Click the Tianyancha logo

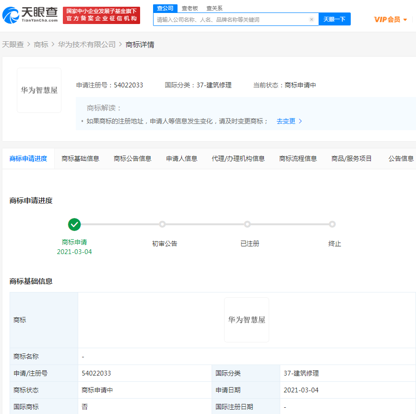tap(30, 15)
